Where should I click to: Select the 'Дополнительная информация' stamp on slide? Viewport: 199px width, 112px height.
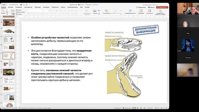point(146,30)
